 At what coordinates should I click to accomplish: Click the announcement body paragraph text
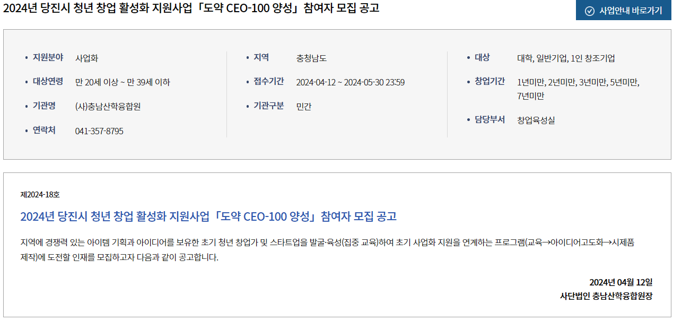tap(327, 250)
